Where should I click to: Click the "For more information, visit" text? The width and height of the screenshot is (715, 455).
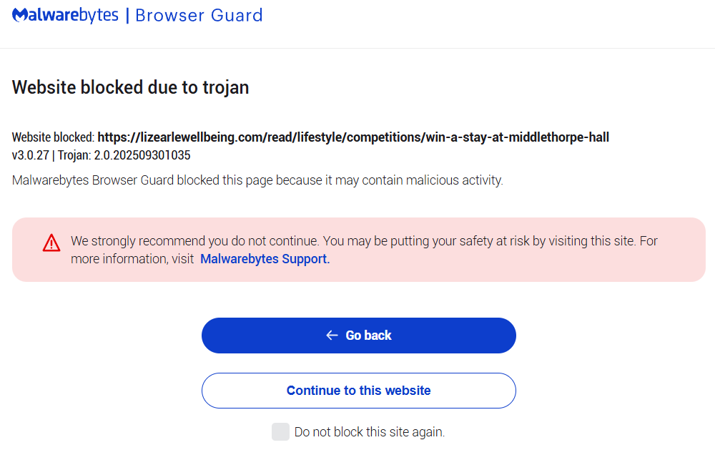click(x=132, y=259)
